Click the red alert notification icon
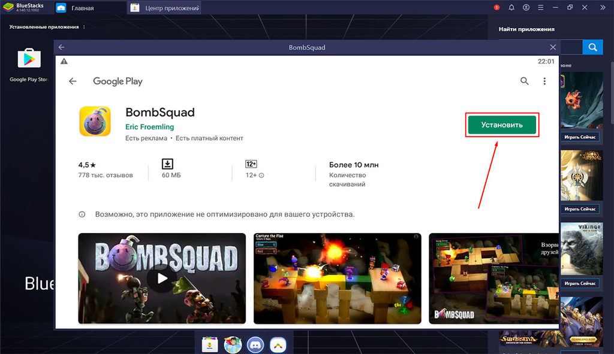 [x=496, y=7]
